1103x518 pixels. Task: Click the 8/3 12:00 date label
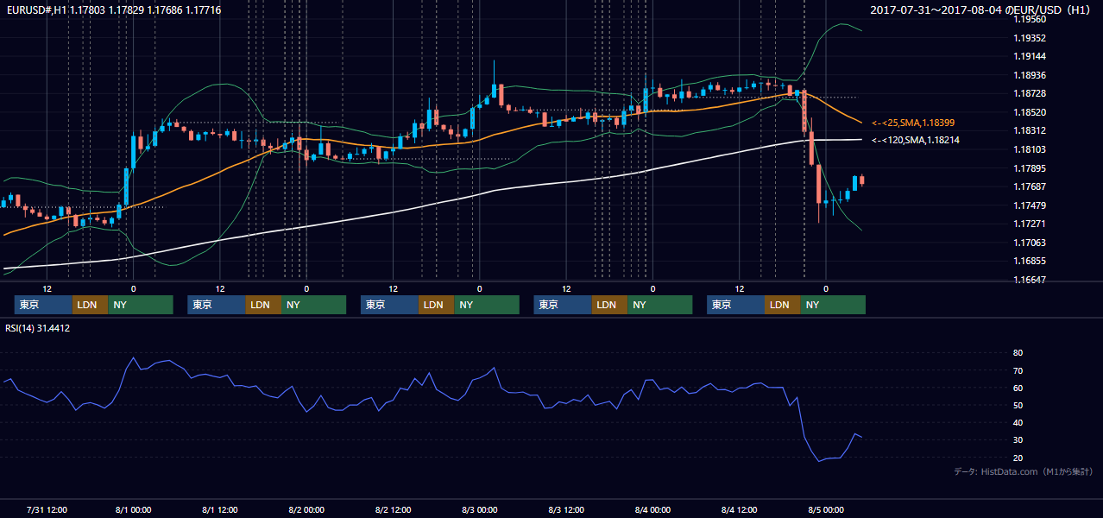[x=566, y=509]
